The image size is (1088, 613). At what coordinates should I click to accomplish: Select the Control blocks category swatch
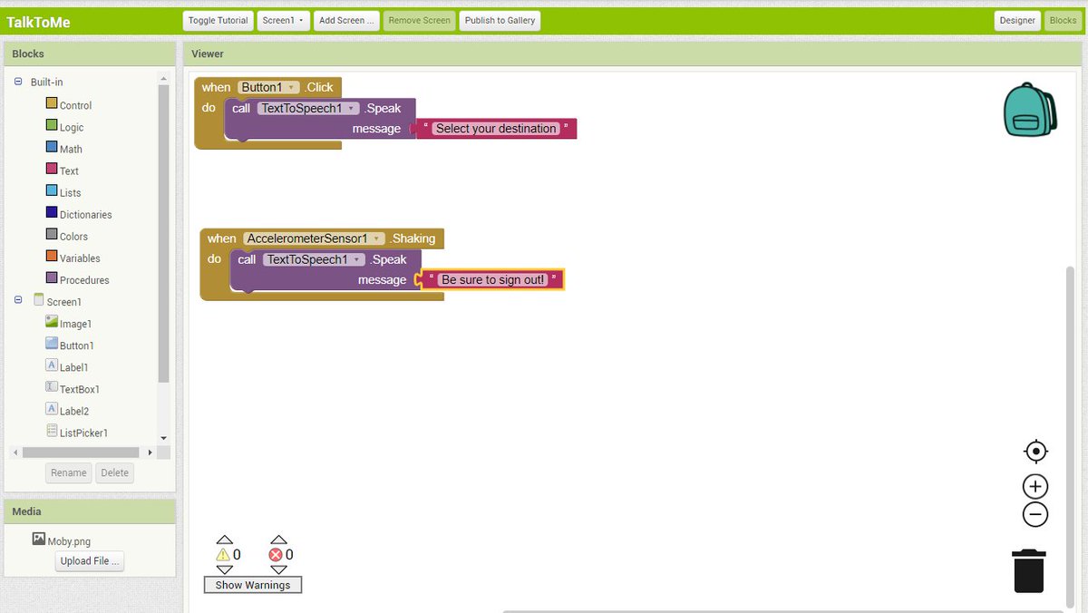(52, 104)
